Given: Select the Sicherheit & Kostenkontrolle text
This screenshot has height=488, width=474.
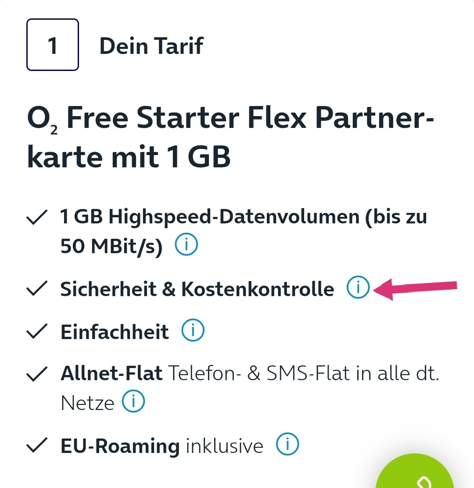Looking at the screenshot, I should tap(197, 289).
